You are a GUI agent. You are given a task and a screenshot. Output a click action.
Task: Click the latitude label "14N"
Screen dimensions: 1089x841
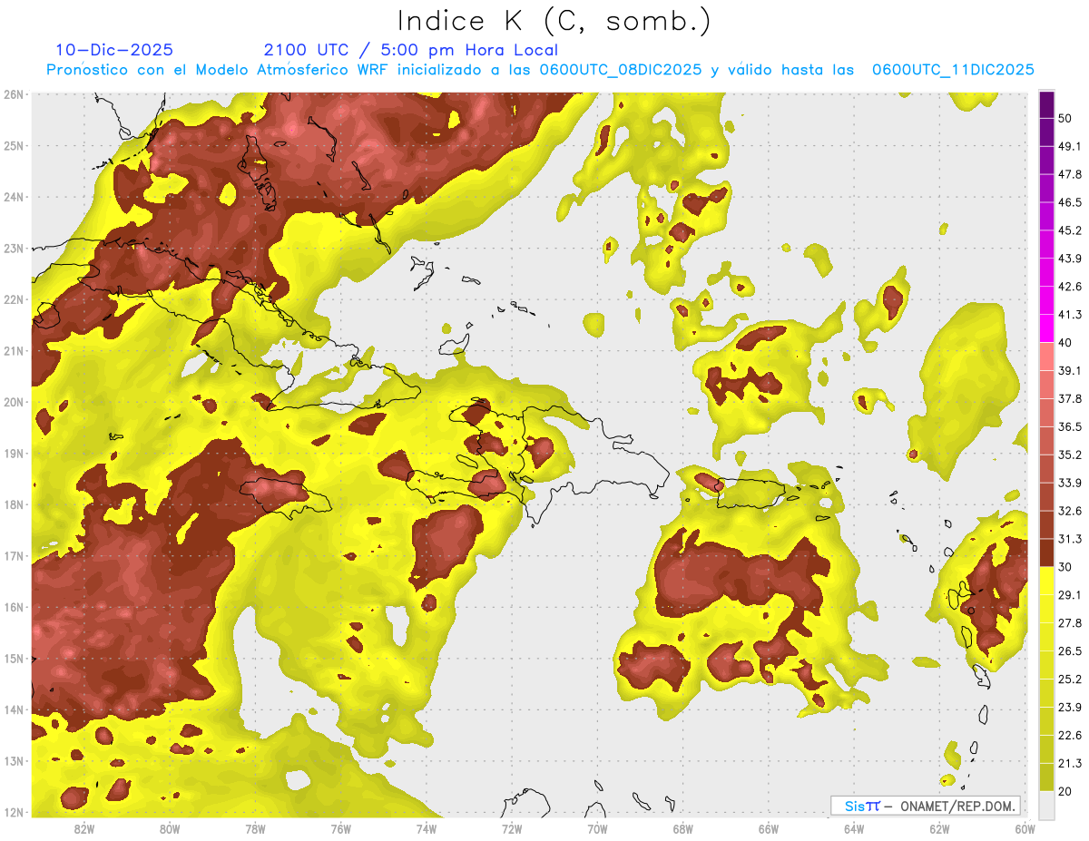[14, 709]
